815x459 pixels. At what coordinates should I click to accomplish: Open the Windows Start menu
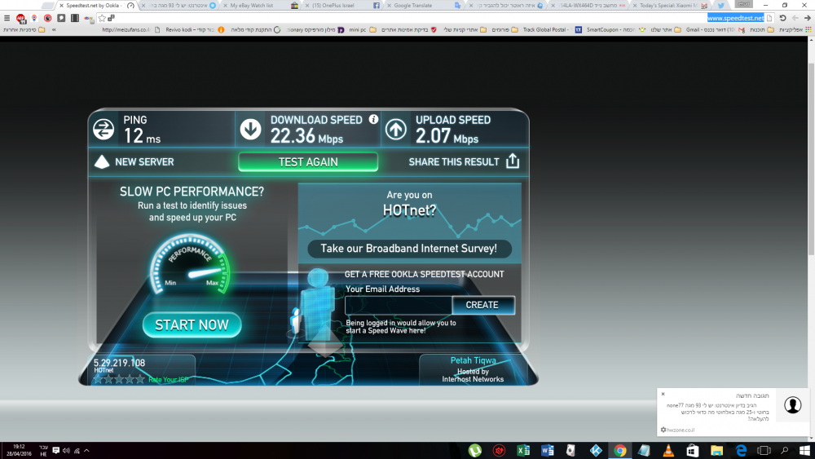tap(804, 451)
